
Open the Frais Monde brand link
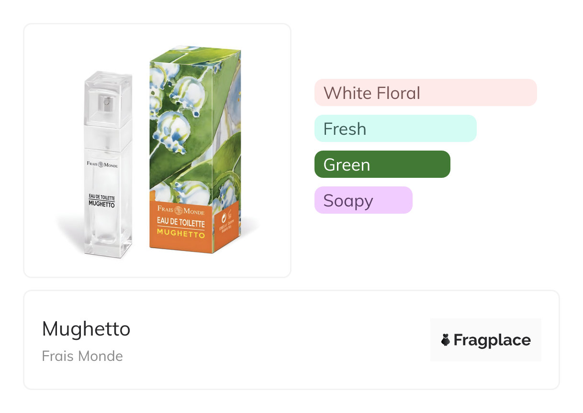(82, 356)
